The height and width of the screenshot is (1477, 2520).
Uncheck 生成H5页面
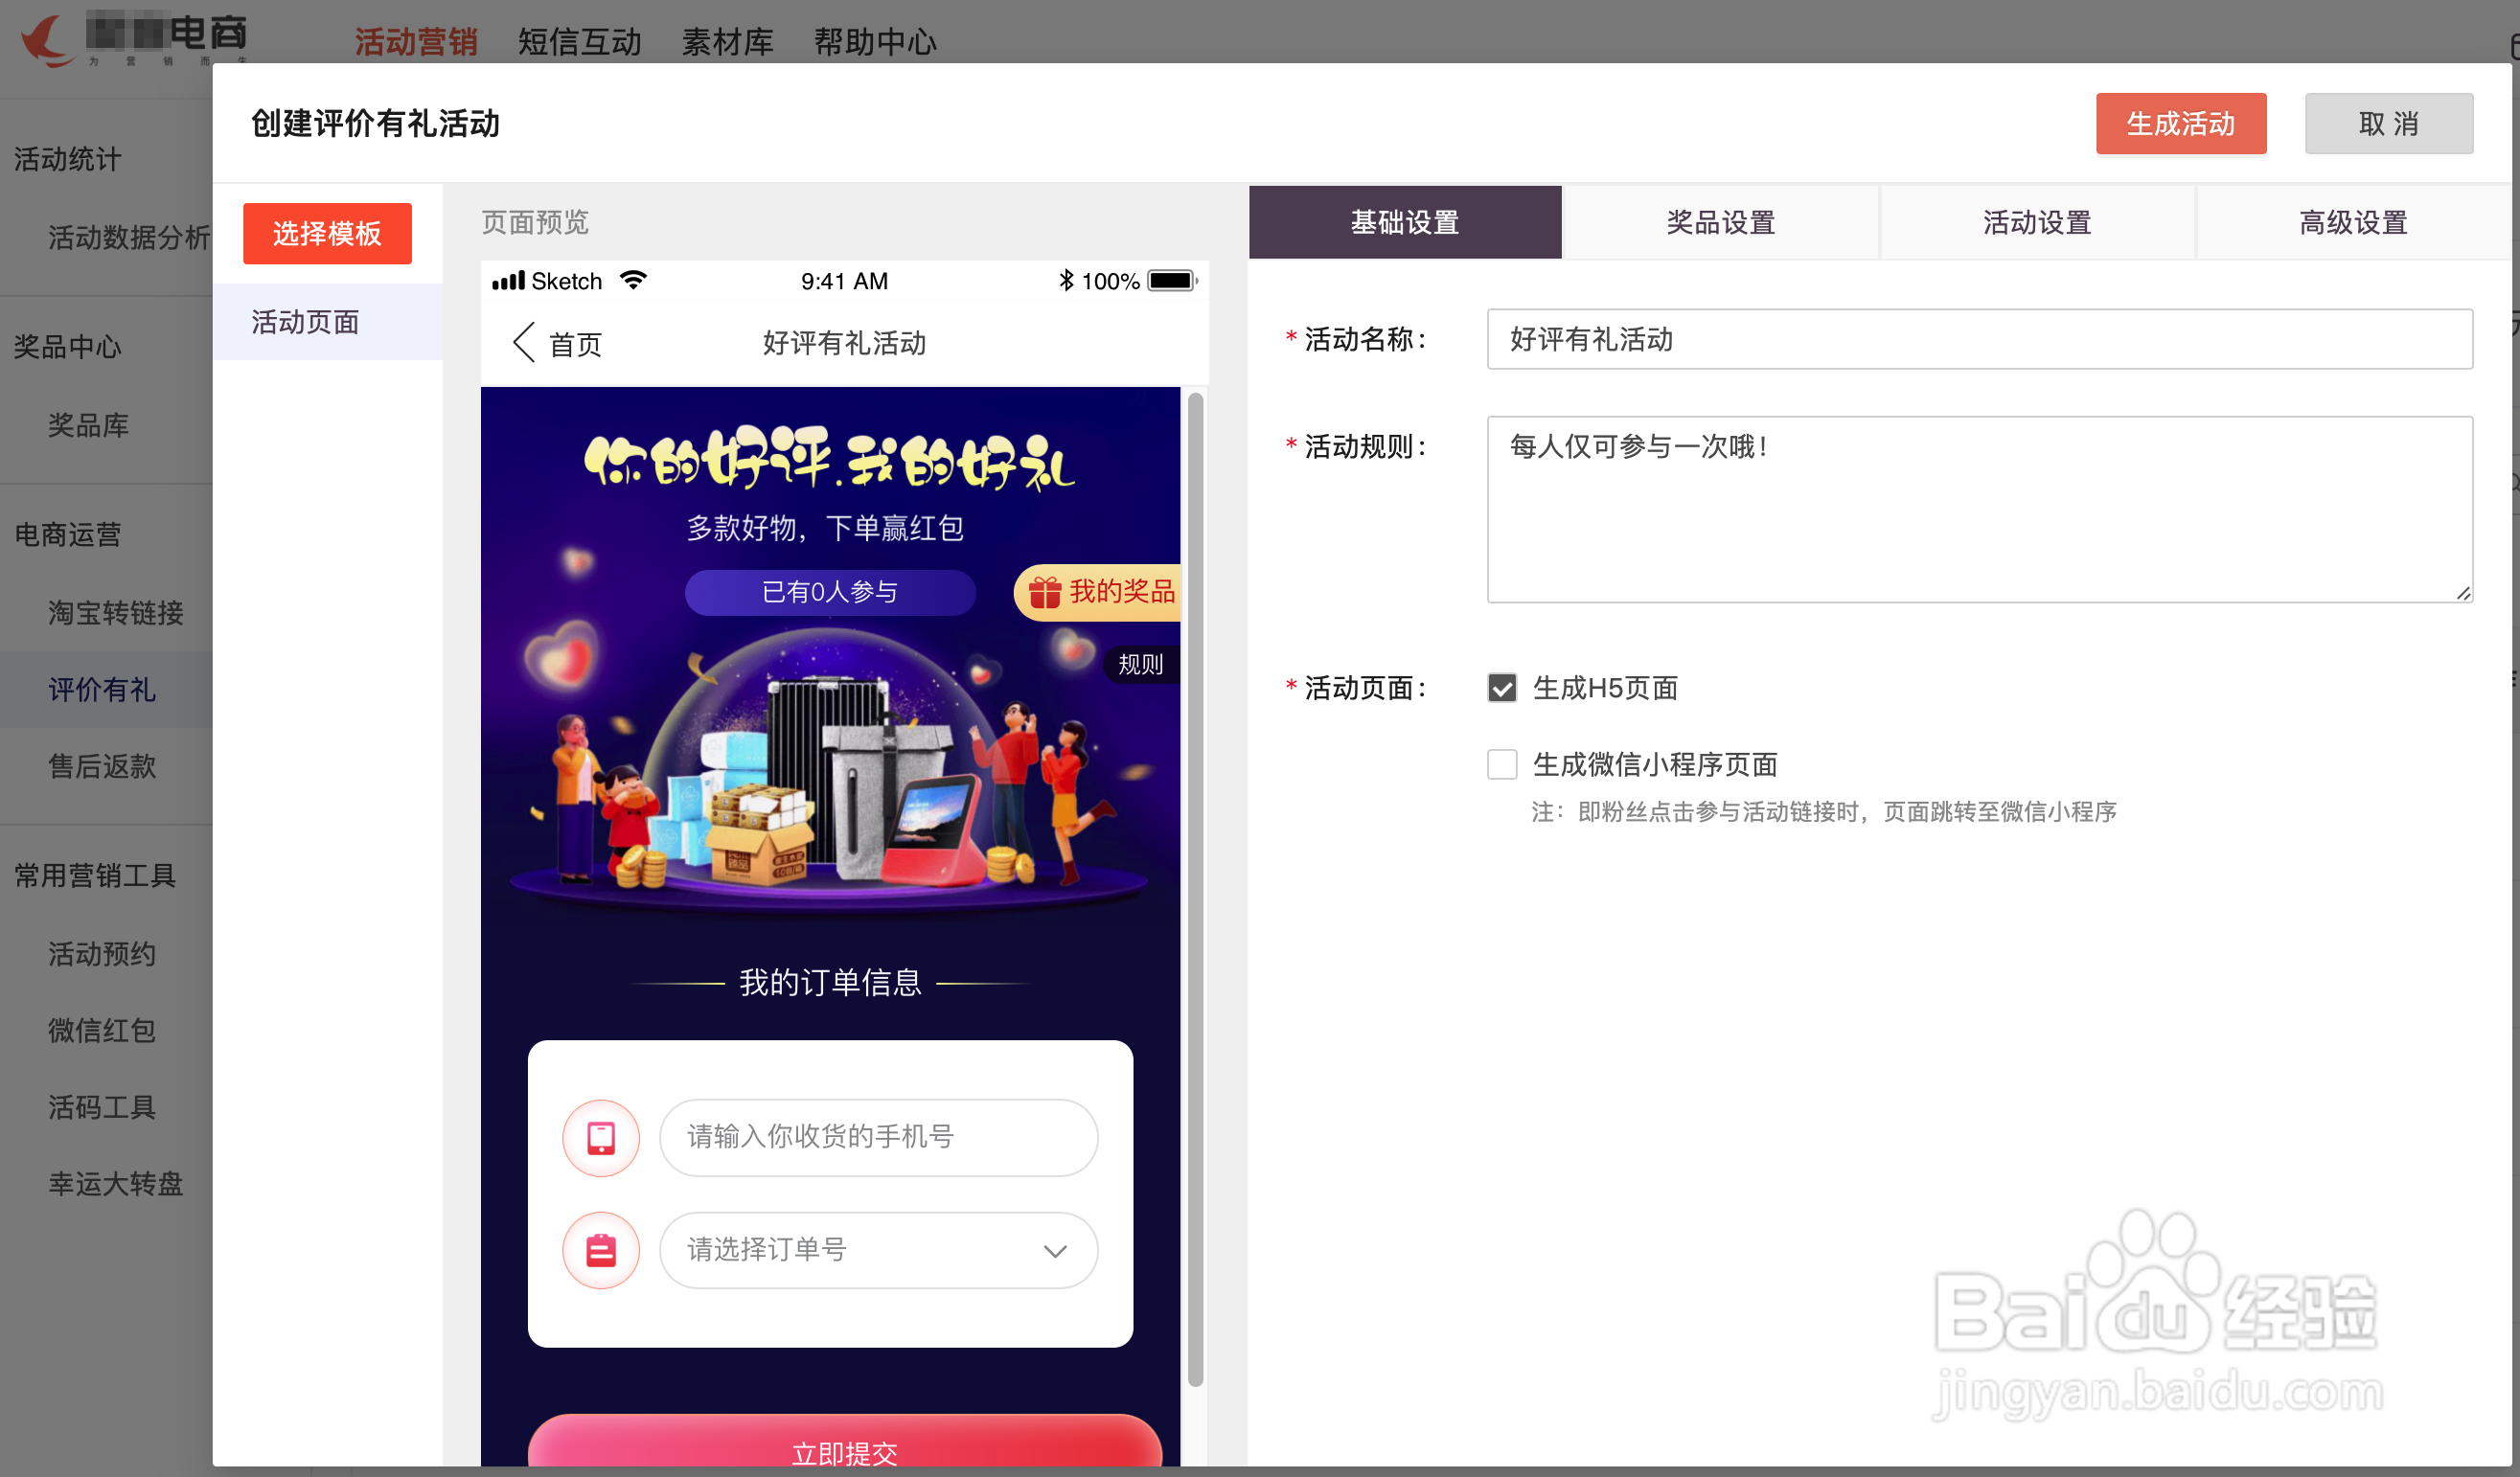pyautogui.click(x=1502, y=688)
